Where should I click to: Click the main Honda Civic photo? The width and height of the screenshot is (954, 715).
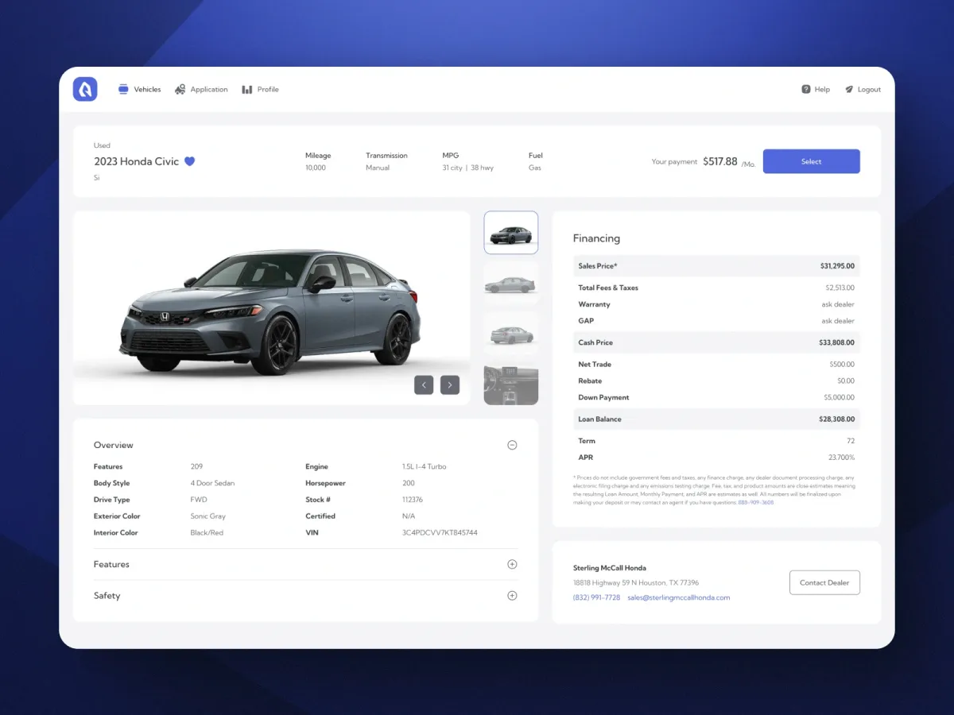[271, 307]
